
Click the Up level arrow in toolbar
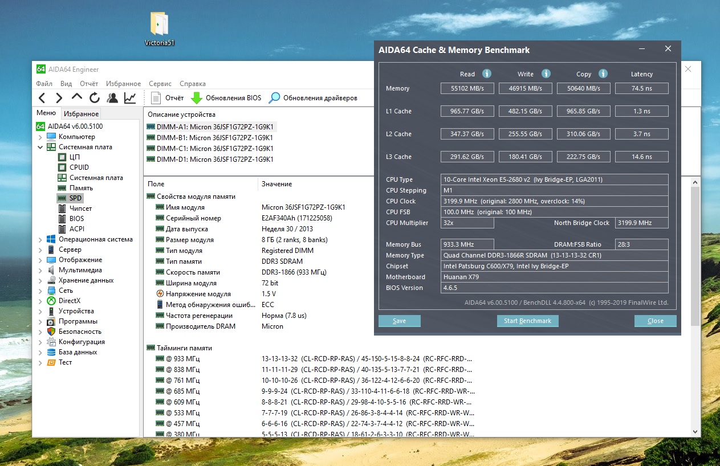[77, 98]
